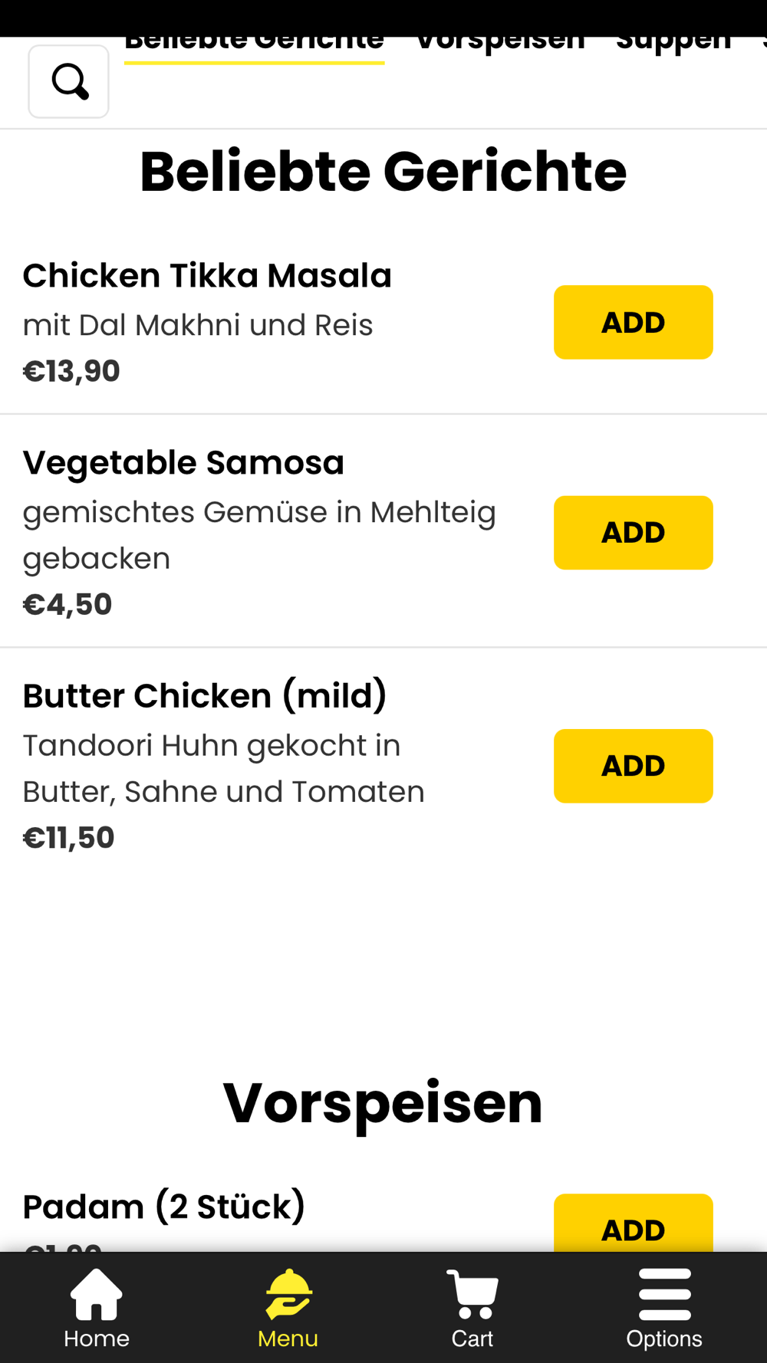
Task: Open the search magnifier button
Action: pos(69,81)
